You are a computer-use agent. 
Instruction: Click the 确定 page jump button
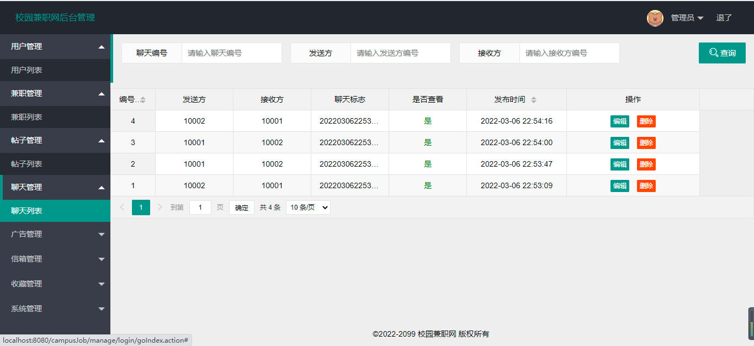coord(242,207)
